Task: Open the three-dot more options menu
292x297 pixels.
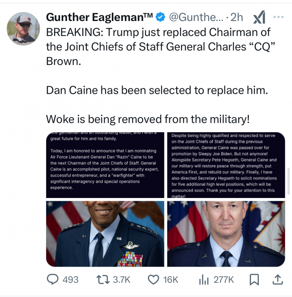Action: (x=279, y=17)
